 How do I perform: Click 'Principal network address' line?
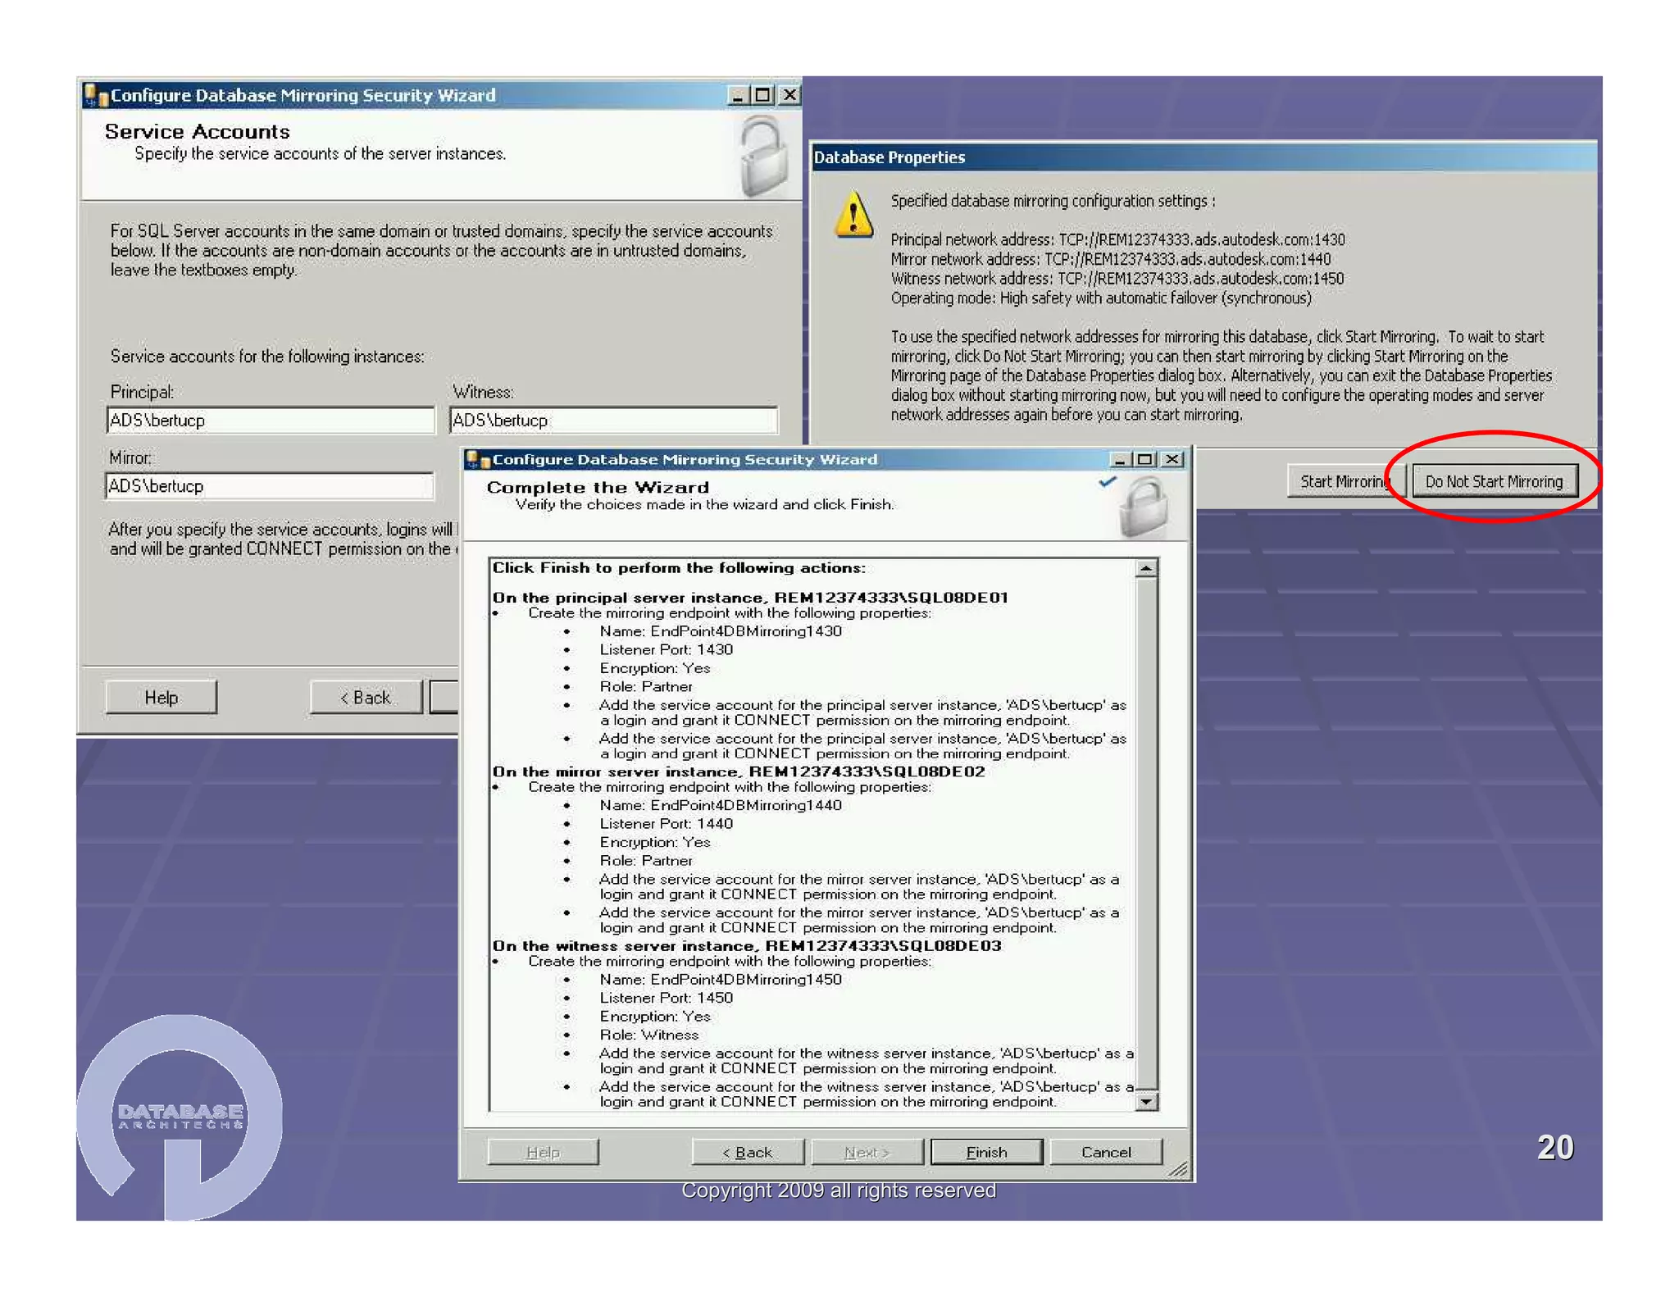coord(1117,239)
